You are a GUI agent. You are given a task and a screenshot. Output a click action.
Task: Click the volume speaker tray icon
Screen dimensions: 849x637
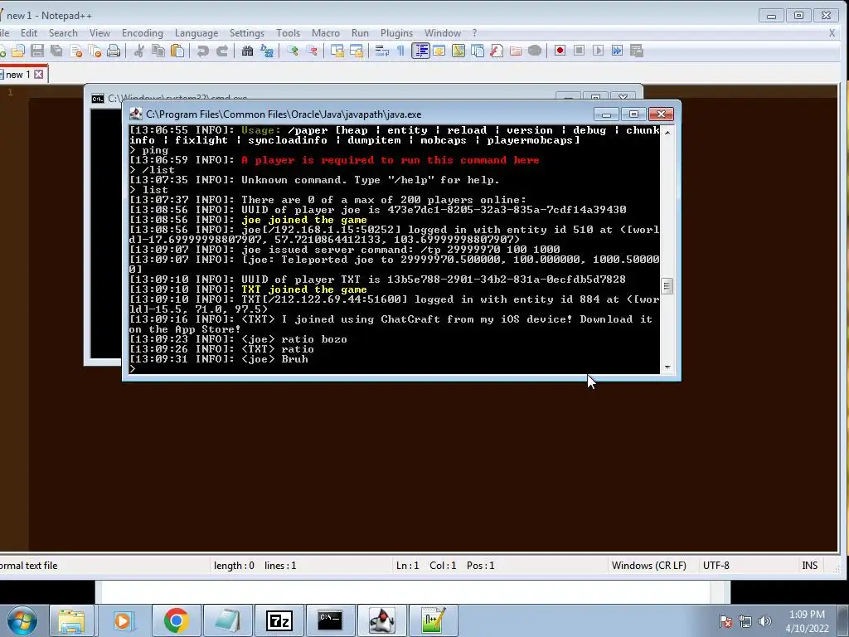[764, 621]
